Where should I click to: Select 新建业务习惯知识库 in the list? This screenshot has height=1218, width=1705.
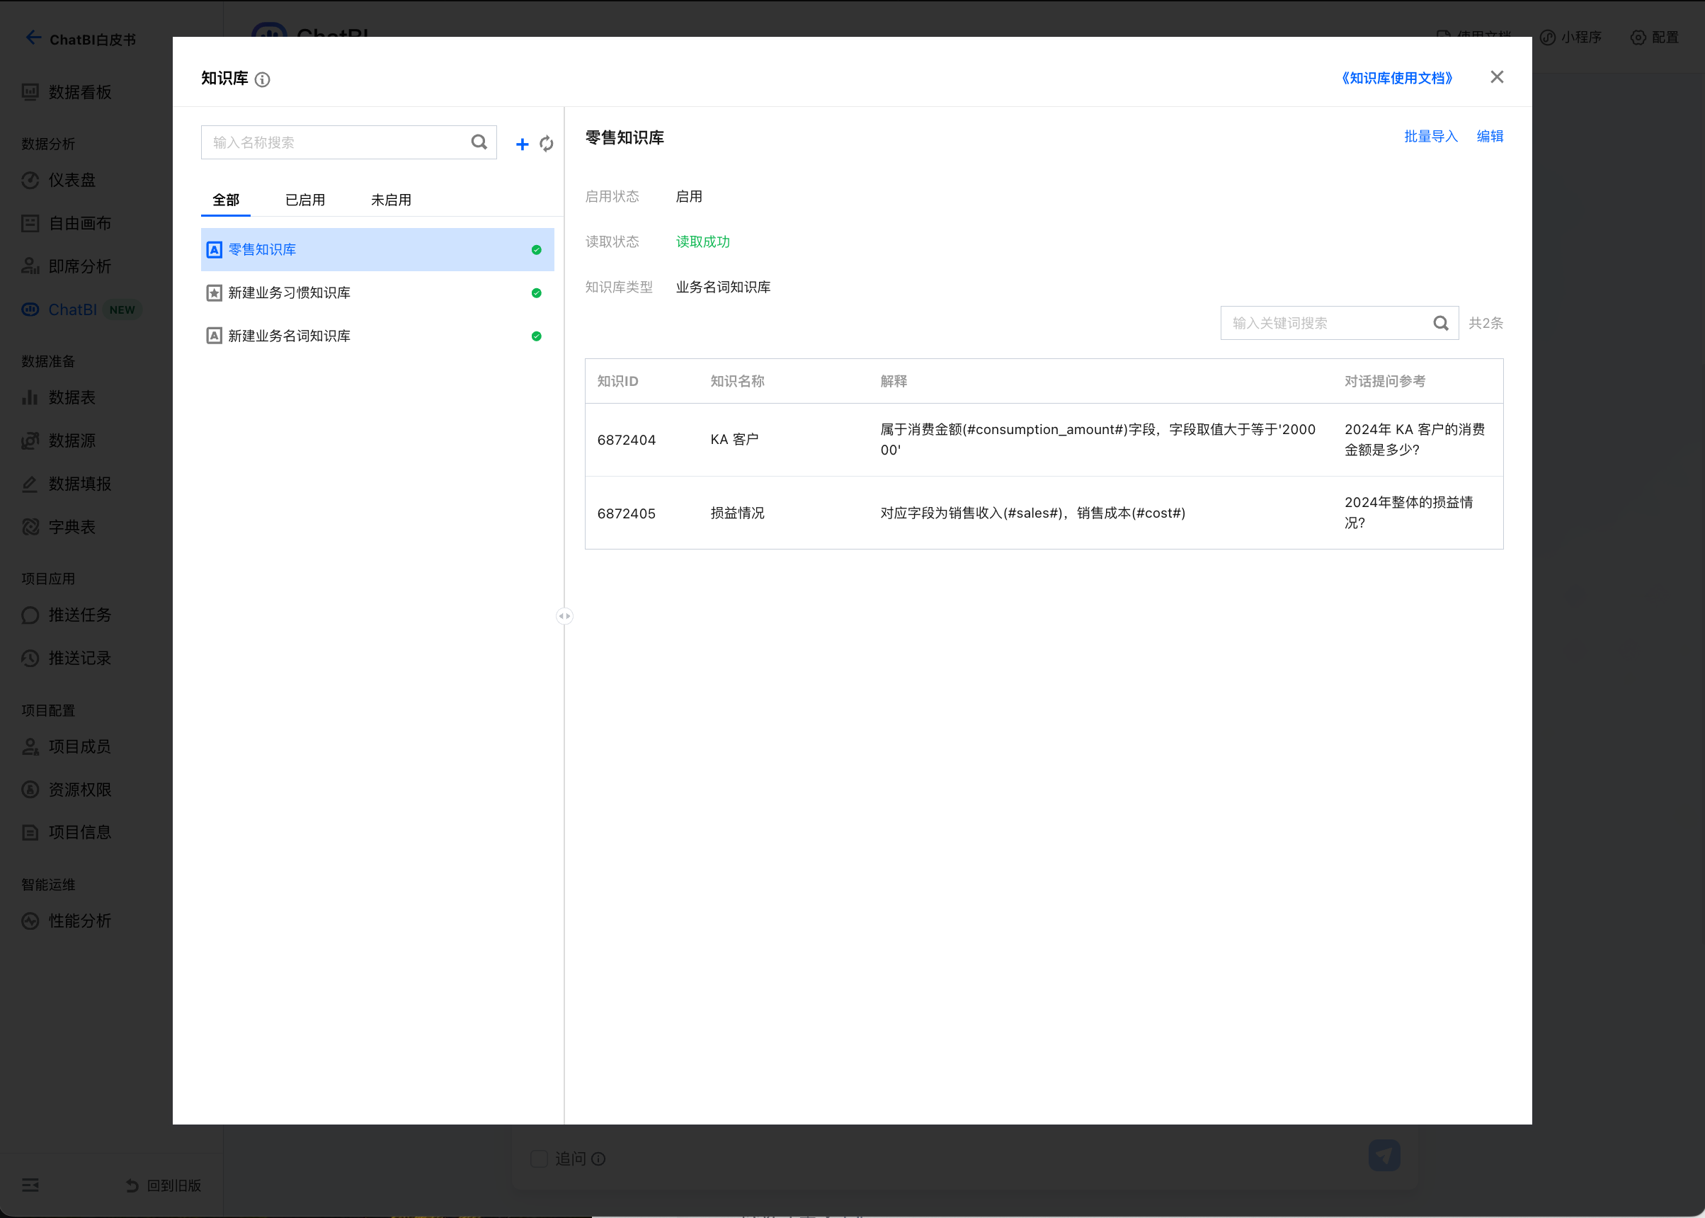pos(377,292)
